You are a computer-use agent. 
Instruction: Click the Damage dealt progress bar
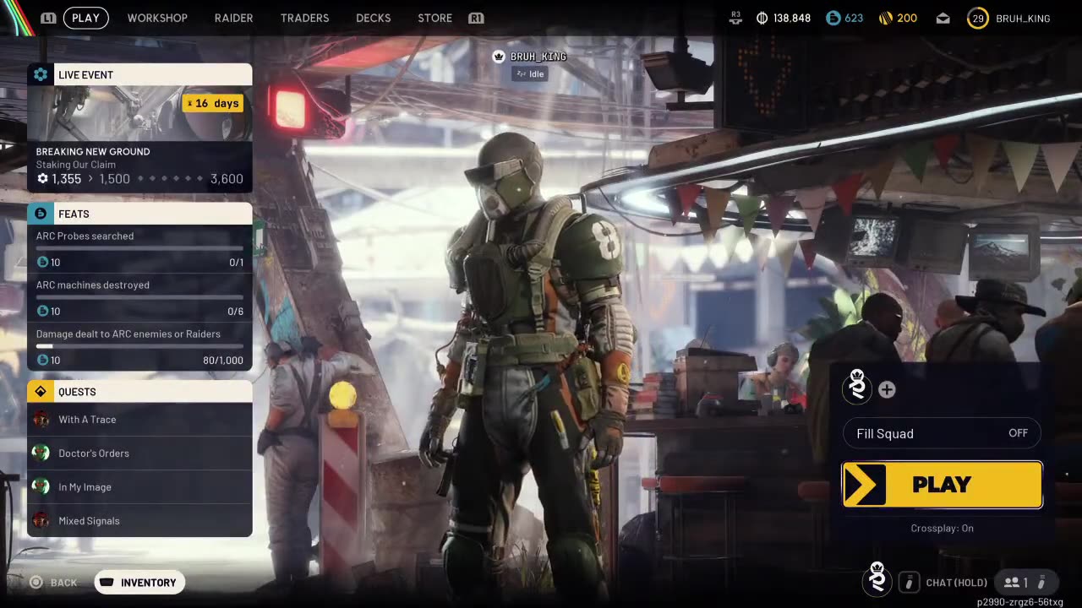139,346
